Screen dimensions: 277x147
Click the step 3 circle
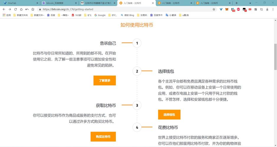coord(137,106)
